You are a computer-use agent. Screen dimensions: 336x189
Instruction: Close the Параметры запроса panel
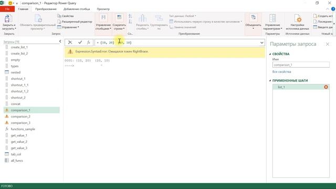coord(328,44)
